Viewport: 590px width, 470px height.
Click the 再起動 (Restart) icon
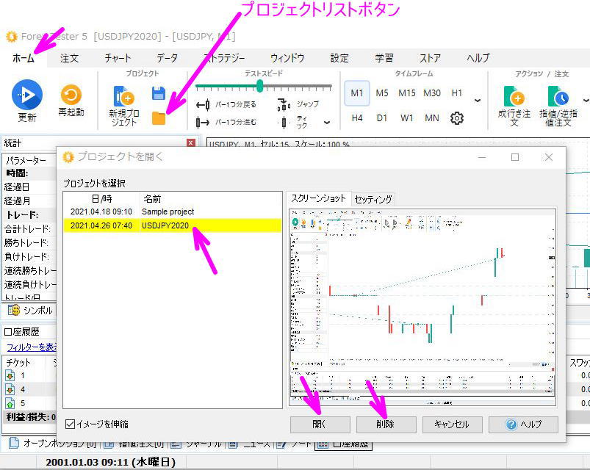point(70,94)
